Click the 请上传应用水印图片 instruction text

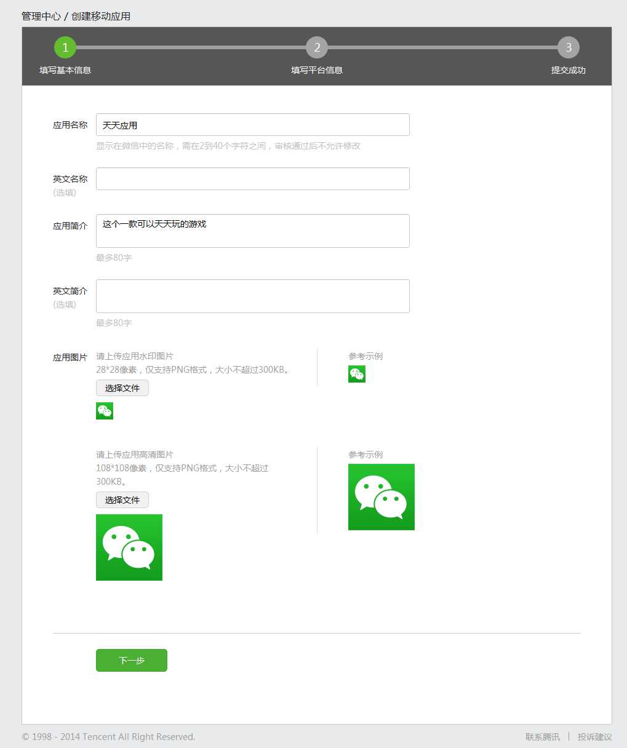135,356
